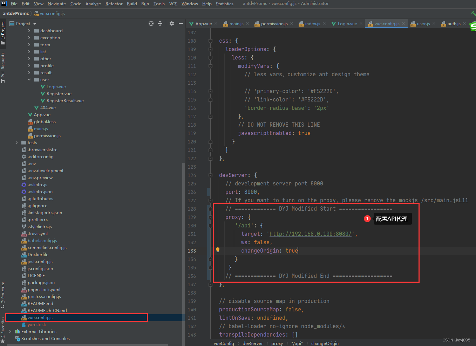Click the proxy target URL link
Image resolution: width=476 pixels, height=346 pixels.
point(310,234)
